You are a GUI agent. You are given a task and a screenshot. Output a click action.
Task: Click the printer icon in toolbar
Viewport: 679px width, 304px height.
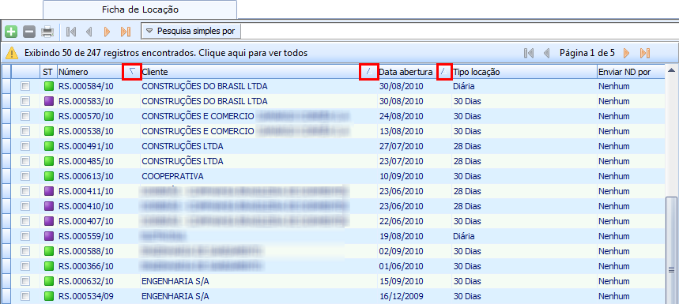click(x=47, y=32)
